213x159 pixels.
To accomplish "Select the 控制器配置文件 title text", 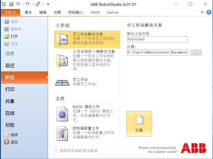I will [x=86, y=128].
